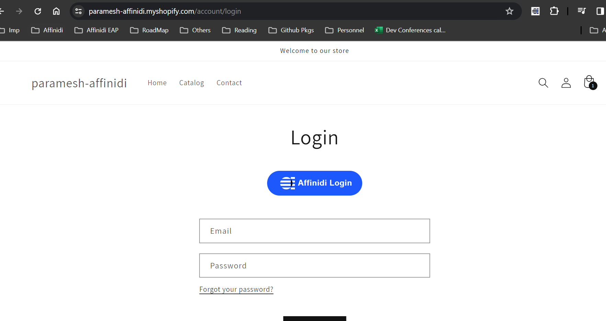This screenshot has height=321, width=606.
Task: Click the Welcome to our store announcement
Action: (x=315, y=51)
